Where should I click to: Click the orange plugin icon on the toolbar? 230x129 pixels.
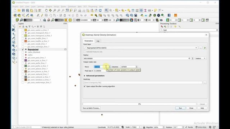175,15
